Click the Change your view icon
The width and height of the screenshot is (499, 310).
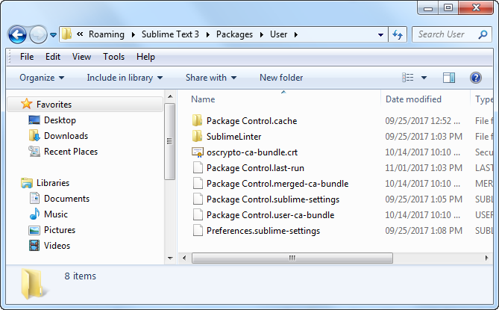coord(408,78)
